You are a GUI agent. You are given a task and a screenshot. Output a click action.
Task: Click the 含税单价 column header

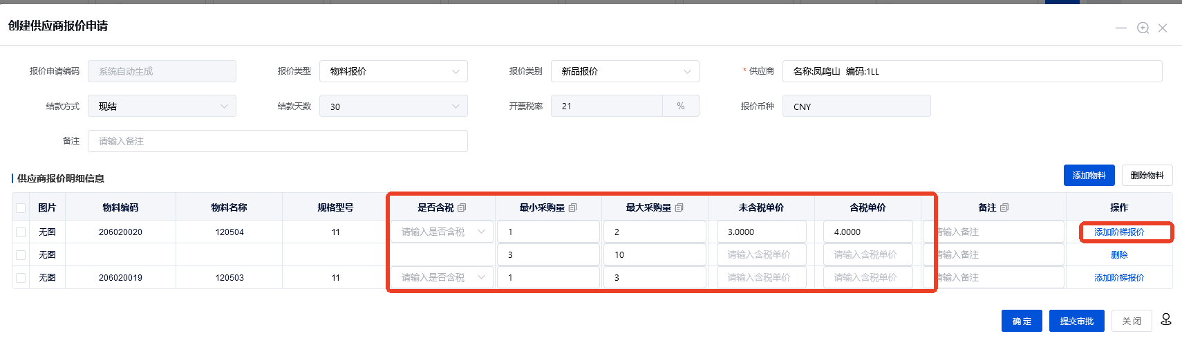[x=867, y=207]
